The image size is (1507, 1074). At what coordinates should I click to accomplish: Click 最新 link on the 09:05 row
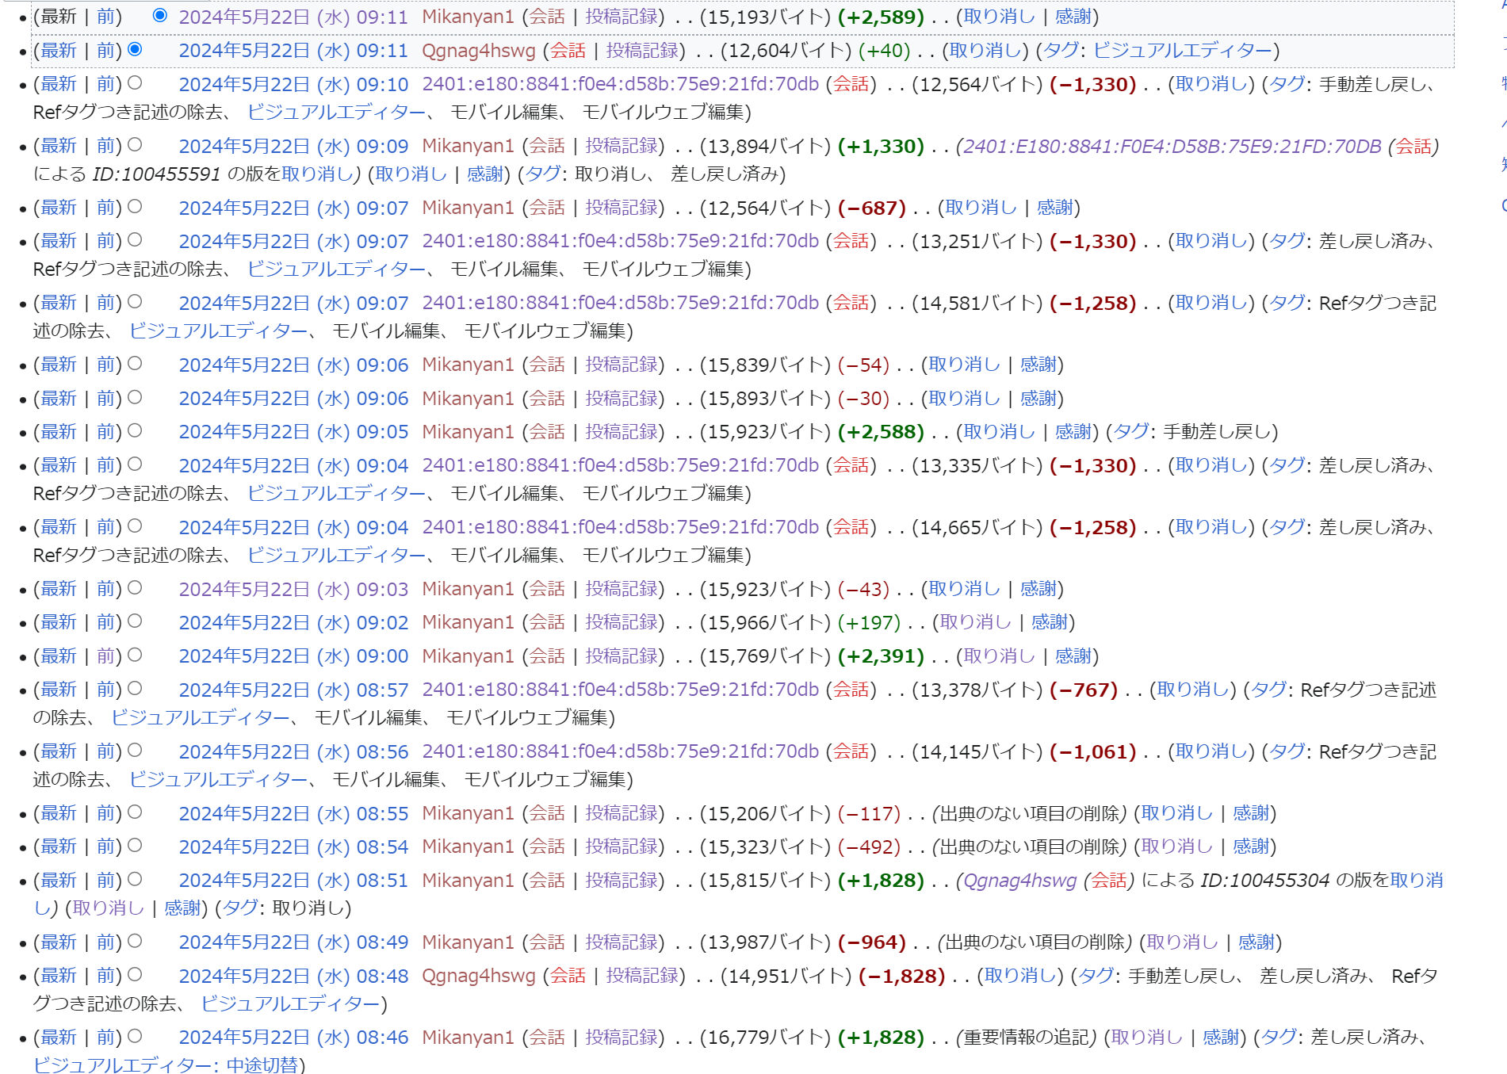[x=59, y=432]
